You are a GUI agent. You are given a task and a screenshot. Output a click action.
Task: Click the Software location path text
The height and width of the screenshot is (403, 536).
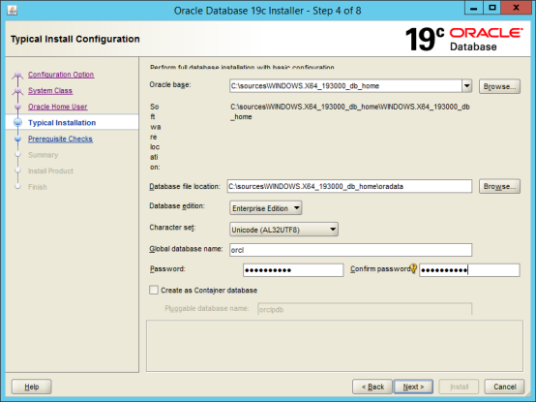350,111
